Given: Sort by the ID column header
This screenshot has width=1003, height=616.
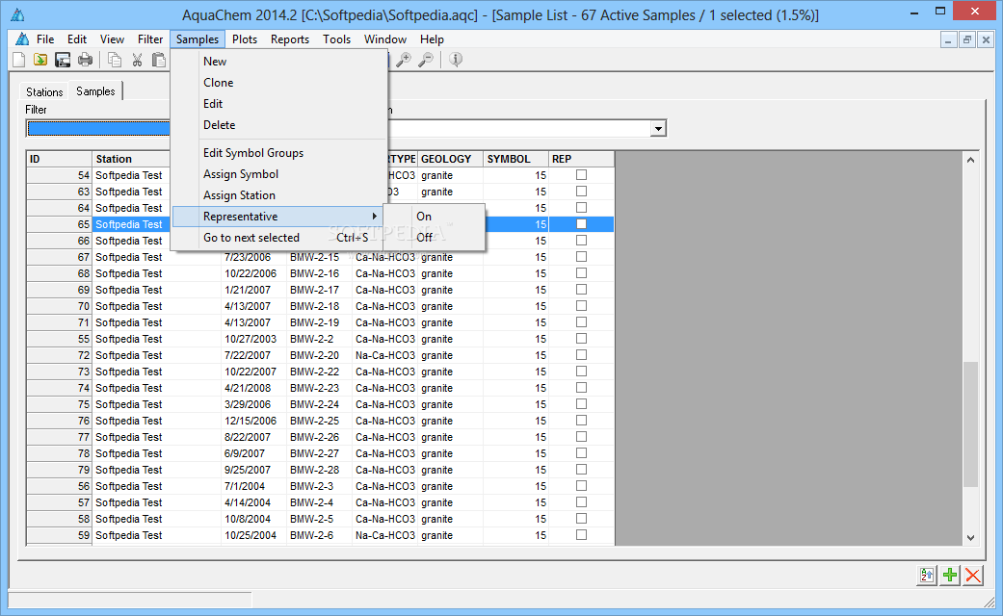Looking at the screenshot, I should (60, 159).
